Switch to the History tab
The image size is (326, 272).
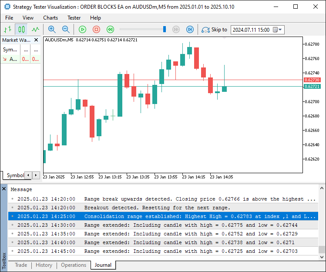[44, 265]
